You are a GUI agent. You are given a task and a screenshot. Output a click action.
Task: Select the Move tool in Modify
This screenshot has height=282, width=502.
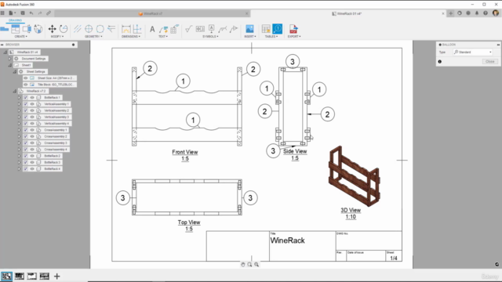53,29
